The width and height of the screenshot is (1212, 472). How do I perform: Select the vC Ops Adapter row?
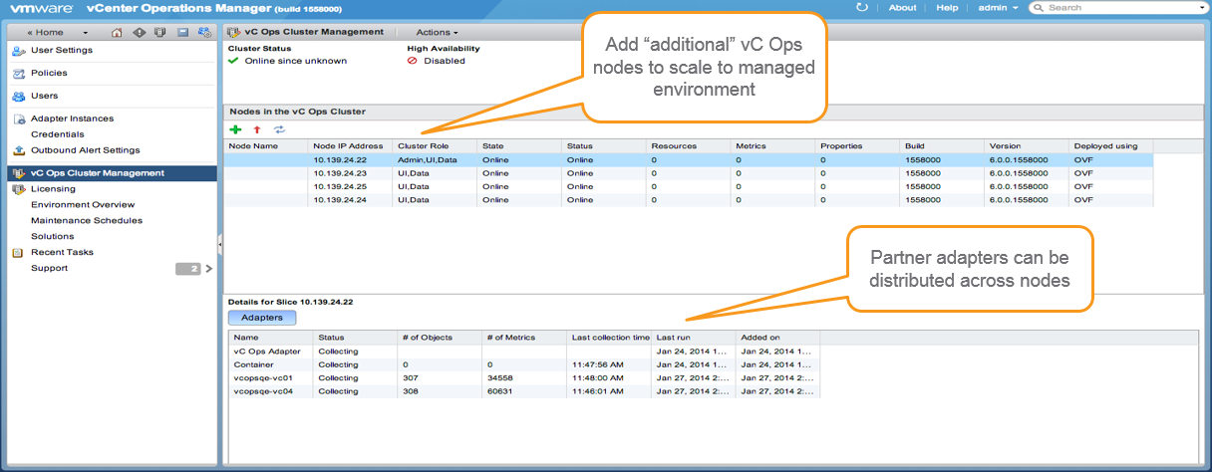[523, 352]
